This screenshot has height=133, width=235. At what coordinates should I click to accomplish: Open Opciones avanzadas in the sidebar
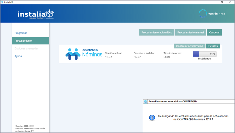(x=26, y=48)
